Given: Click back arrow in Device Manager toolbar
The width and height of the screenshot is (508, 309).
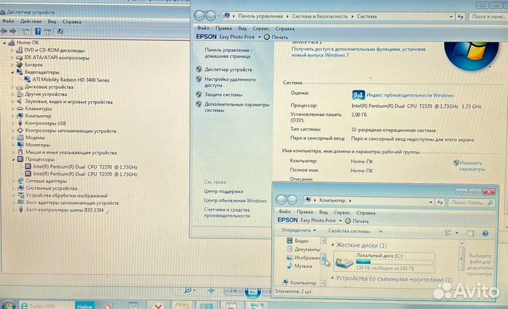Looking at the screenshot, I should pyautogui.click(x=4, y=32).
